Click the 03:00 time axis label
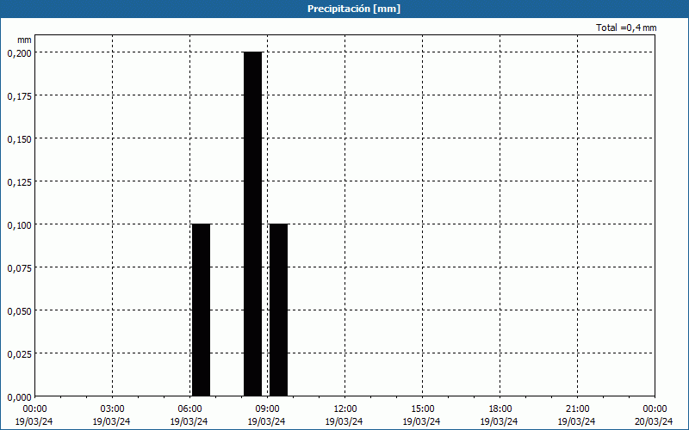This screenshot has width=689, height=430. coord(112,409)
